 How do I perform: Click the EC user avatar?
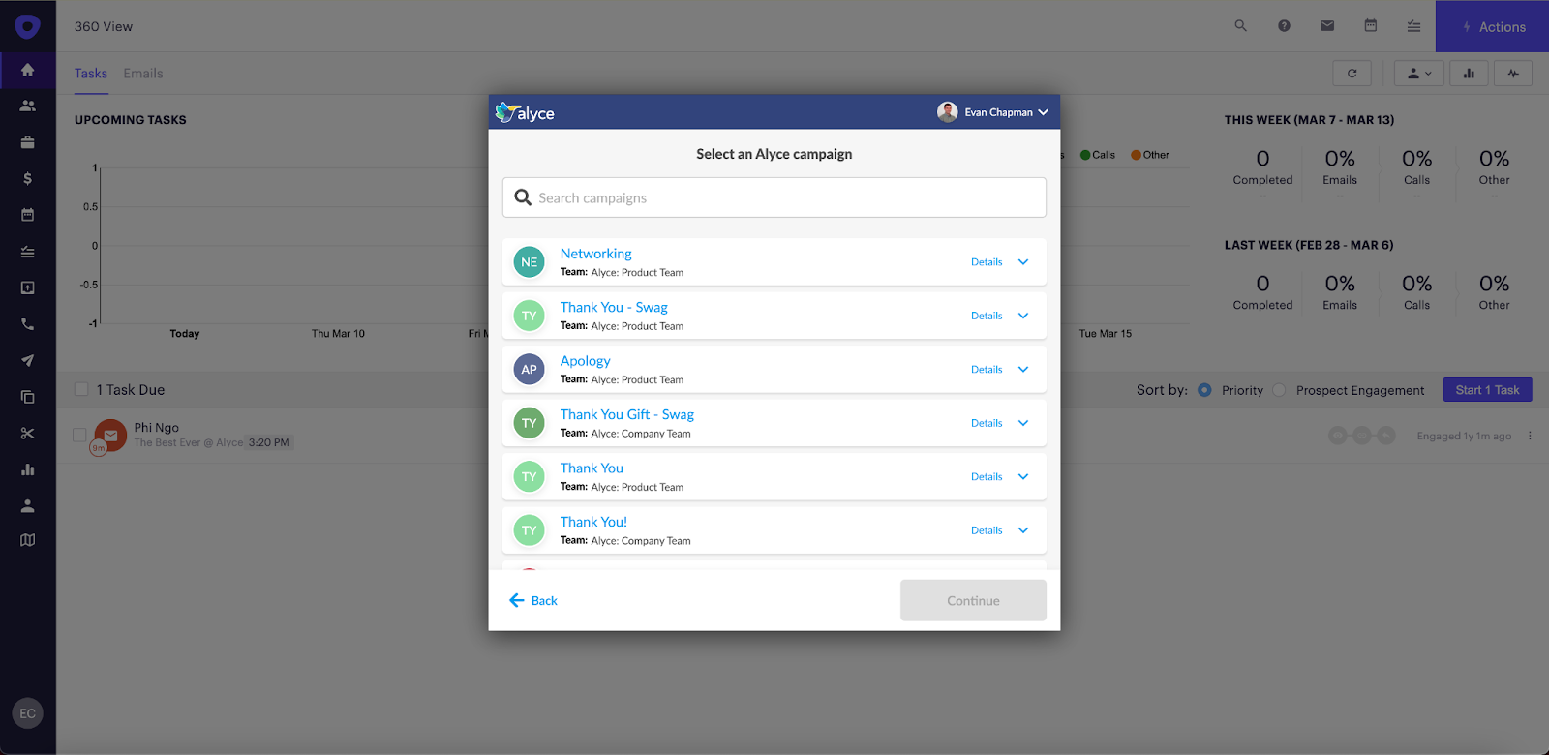pos(27,713)
